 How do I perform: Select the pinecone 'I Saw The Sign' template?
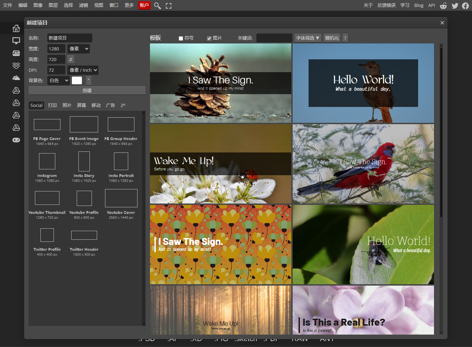(220, 83)
